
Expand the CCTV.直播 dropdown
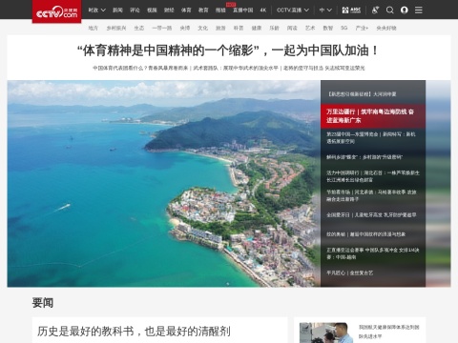tap(293, 10)
